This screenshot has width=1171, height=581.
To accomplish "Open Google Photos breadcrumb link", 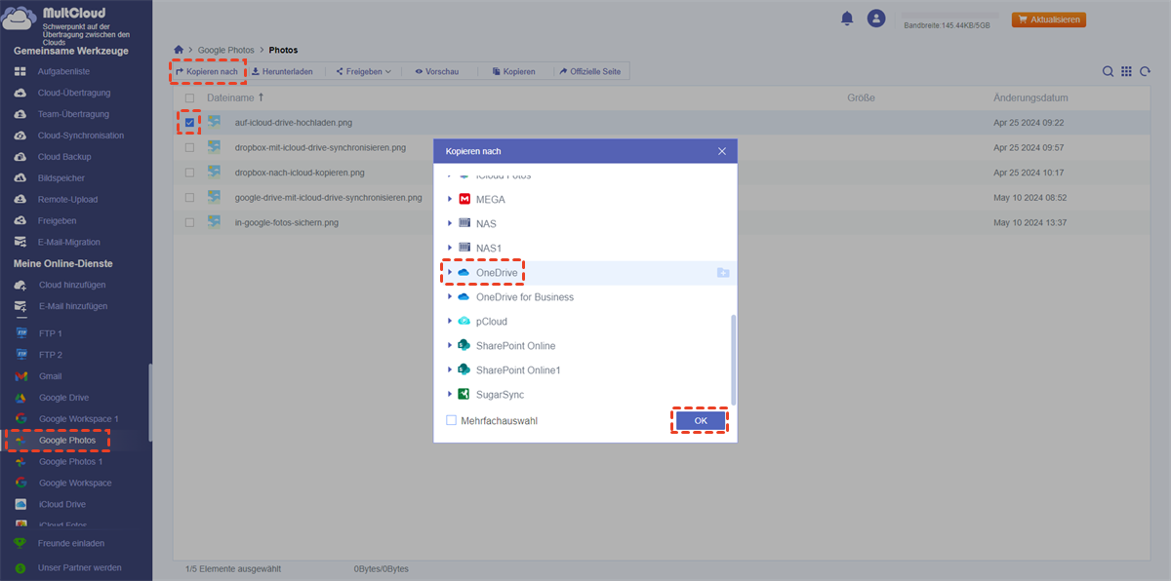I will [226, 50].
